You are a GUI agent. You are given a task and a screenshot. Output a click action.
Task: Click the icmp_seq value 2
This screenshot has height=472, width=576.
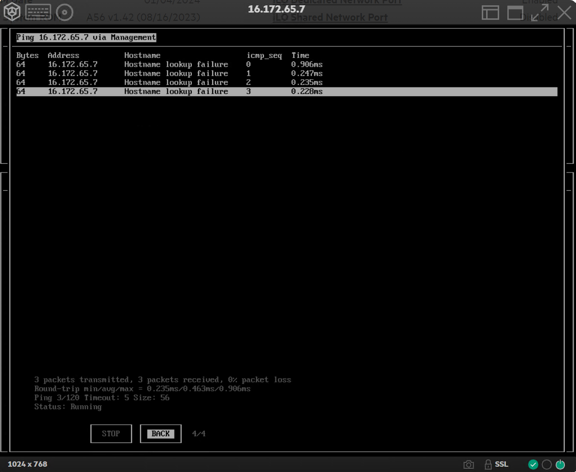[249, 82]
